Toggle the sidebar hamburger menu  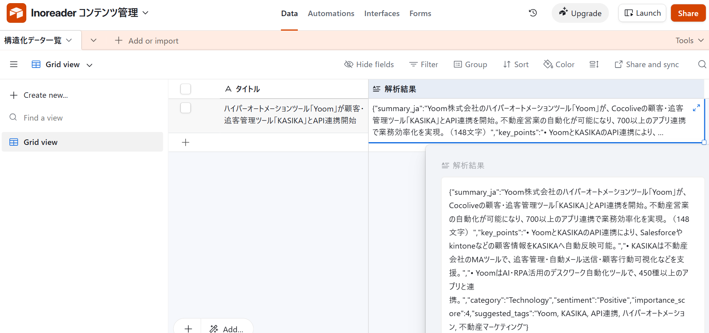pyautogui.click(x=14, y=64)
